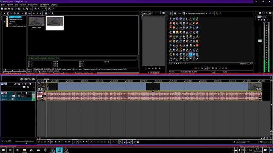Viewport: 273px width, 153px height.
Task: Open the Файл menu
Action: [3, 5]
